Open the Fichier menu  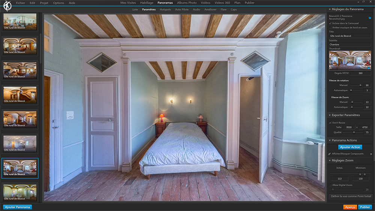pos(20,3)
